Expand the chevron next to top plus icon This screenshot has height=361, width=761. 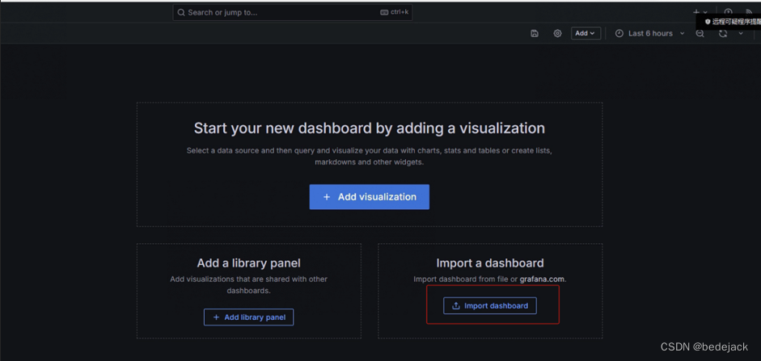tap(706, 13)
